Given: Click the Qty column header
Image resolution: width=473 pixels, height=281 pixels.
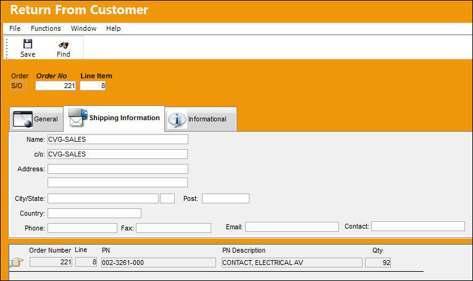Looking at the screenshot, I should [377, 250].
